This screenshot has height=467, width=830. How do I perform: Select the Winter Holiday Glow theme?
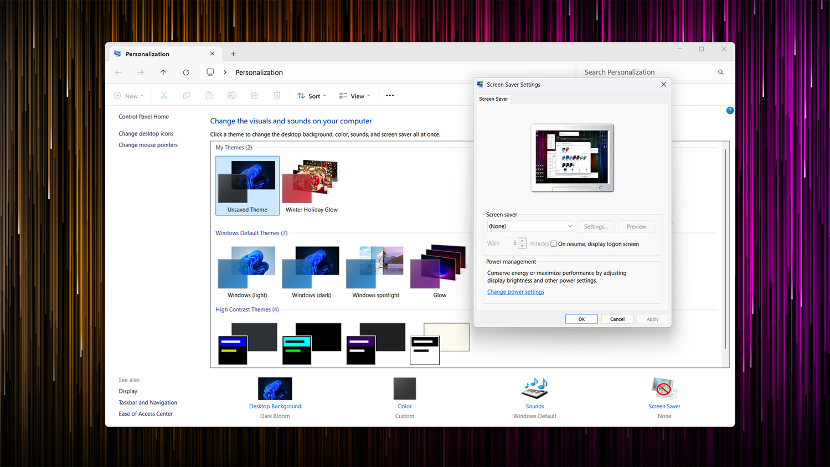tap(312, 185)
